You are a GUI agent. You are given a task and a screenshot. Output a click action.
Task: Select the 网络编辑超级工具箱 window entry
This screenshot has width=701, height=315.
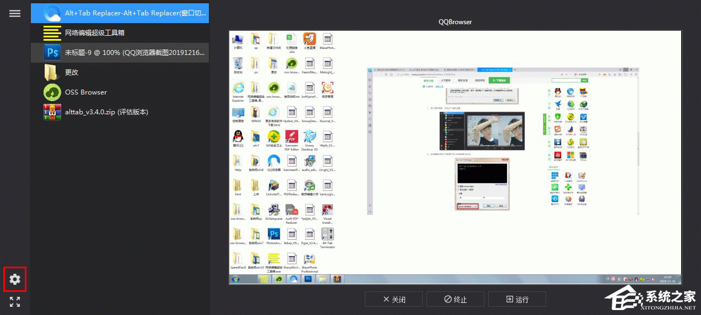120,33
